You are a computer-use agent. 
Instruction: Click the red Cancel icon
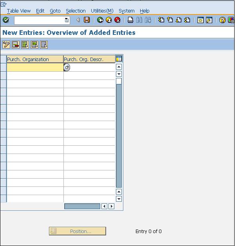117,20
